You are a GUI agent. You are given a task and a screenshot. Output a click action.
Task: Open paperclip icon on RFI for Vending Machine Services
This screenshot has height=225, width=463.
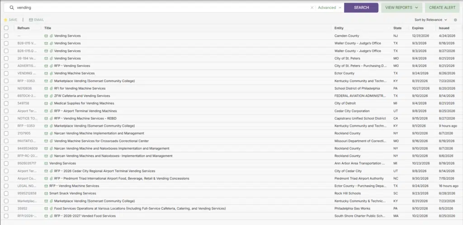tap(51, 88)
